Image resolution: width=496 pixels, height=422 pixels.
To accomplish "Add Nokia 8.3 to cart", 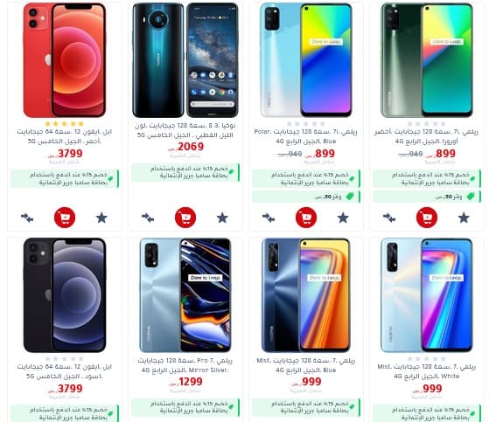I will point(185,218).
